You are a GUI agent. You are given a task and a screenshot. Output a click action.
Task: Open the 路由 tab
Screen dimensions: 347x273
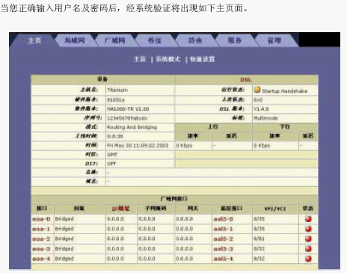(x=194, y=40)
